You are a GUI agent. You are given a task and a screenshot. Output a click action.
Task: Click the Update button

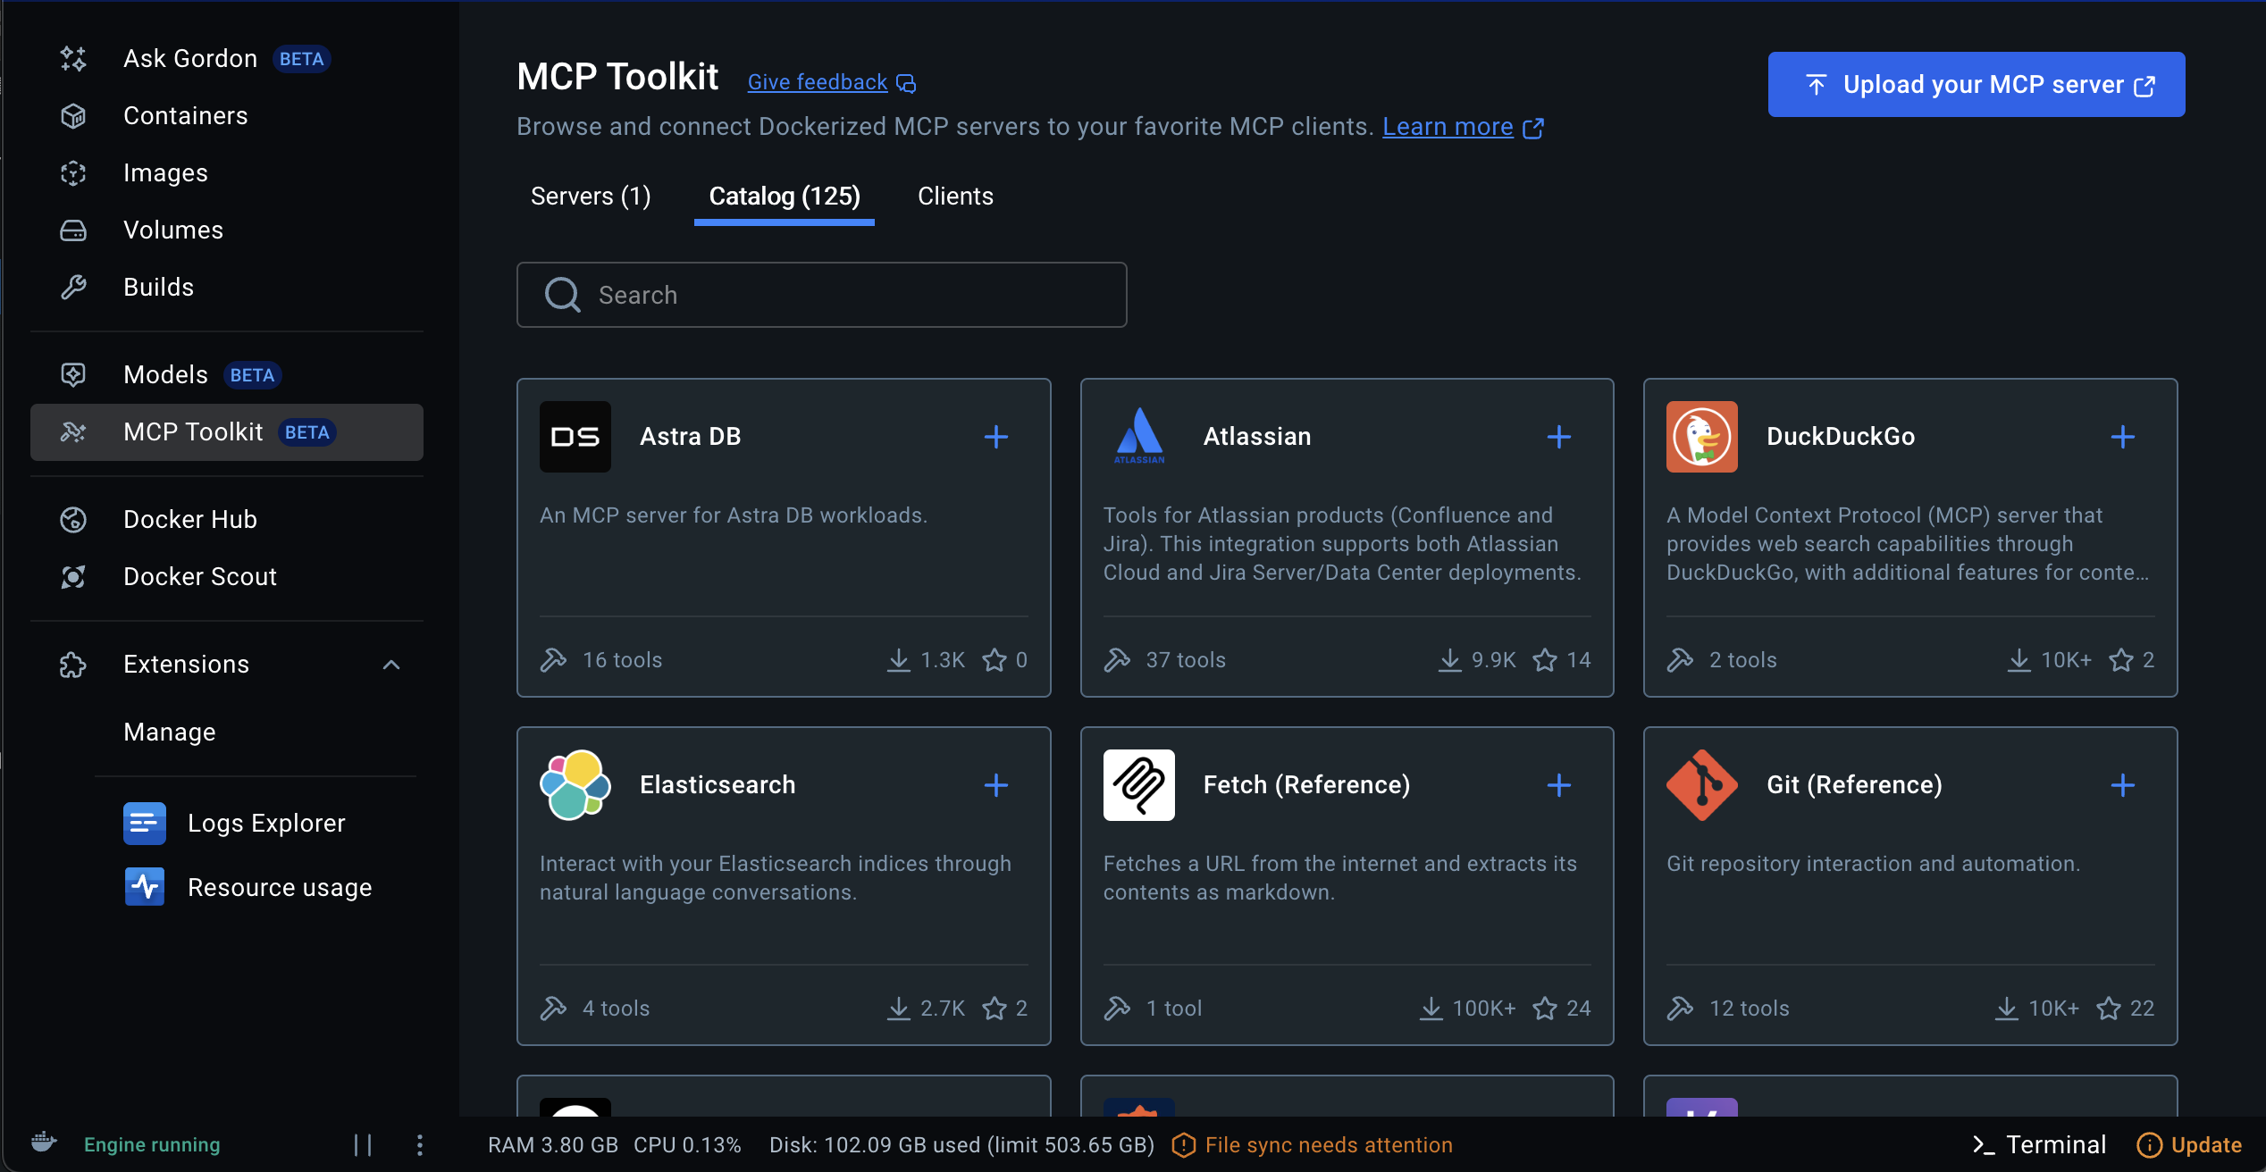2189,1145
